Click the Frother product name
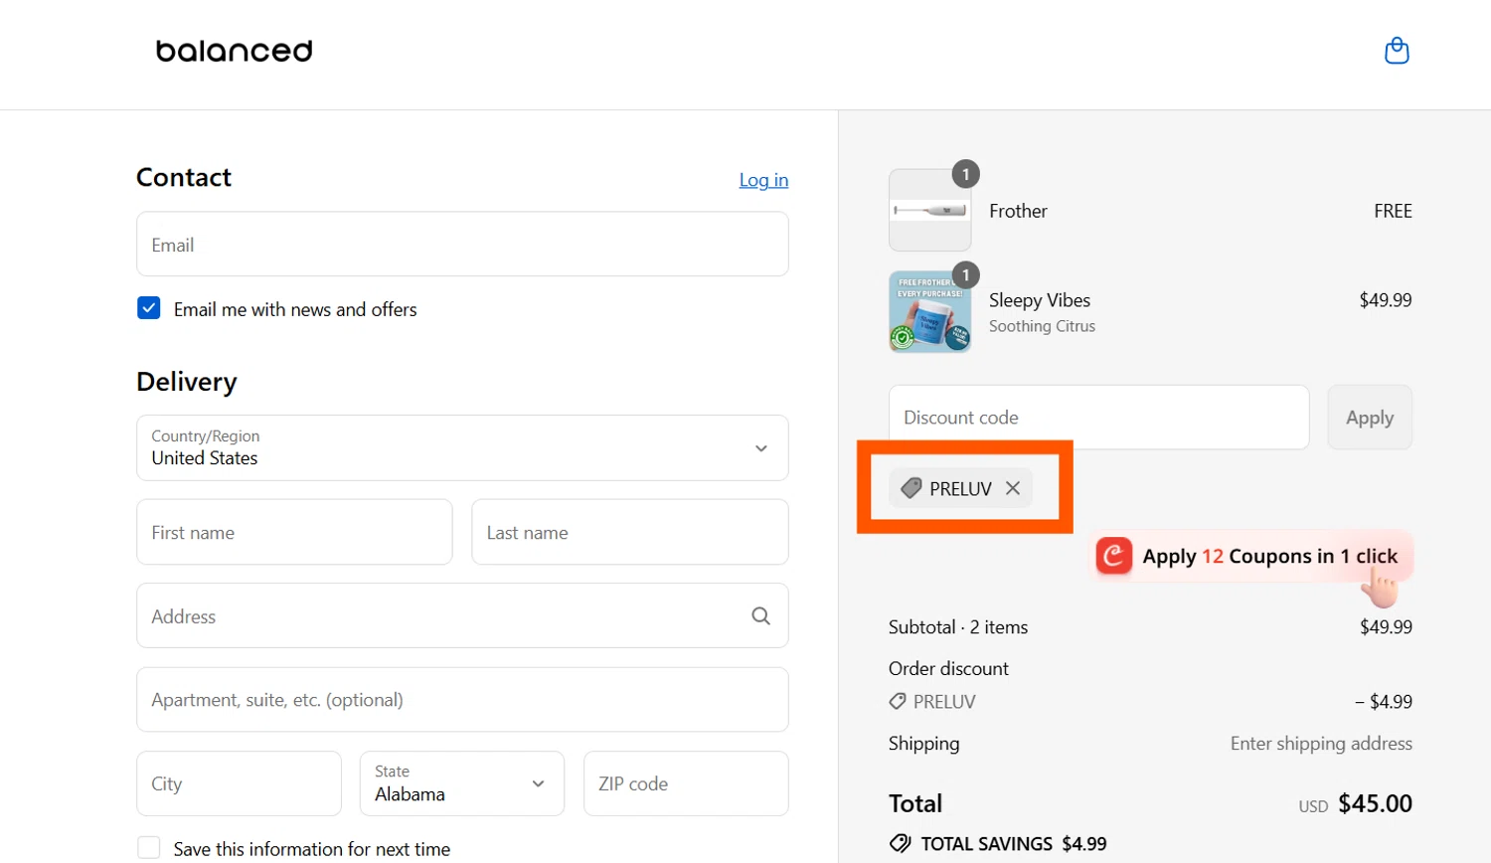1491x863 pixels. point(1018,211)
